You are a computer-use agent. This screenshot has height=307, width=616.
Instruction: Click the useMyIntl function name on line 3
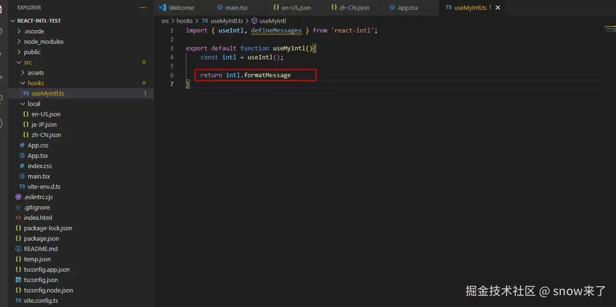coord(289,48)
